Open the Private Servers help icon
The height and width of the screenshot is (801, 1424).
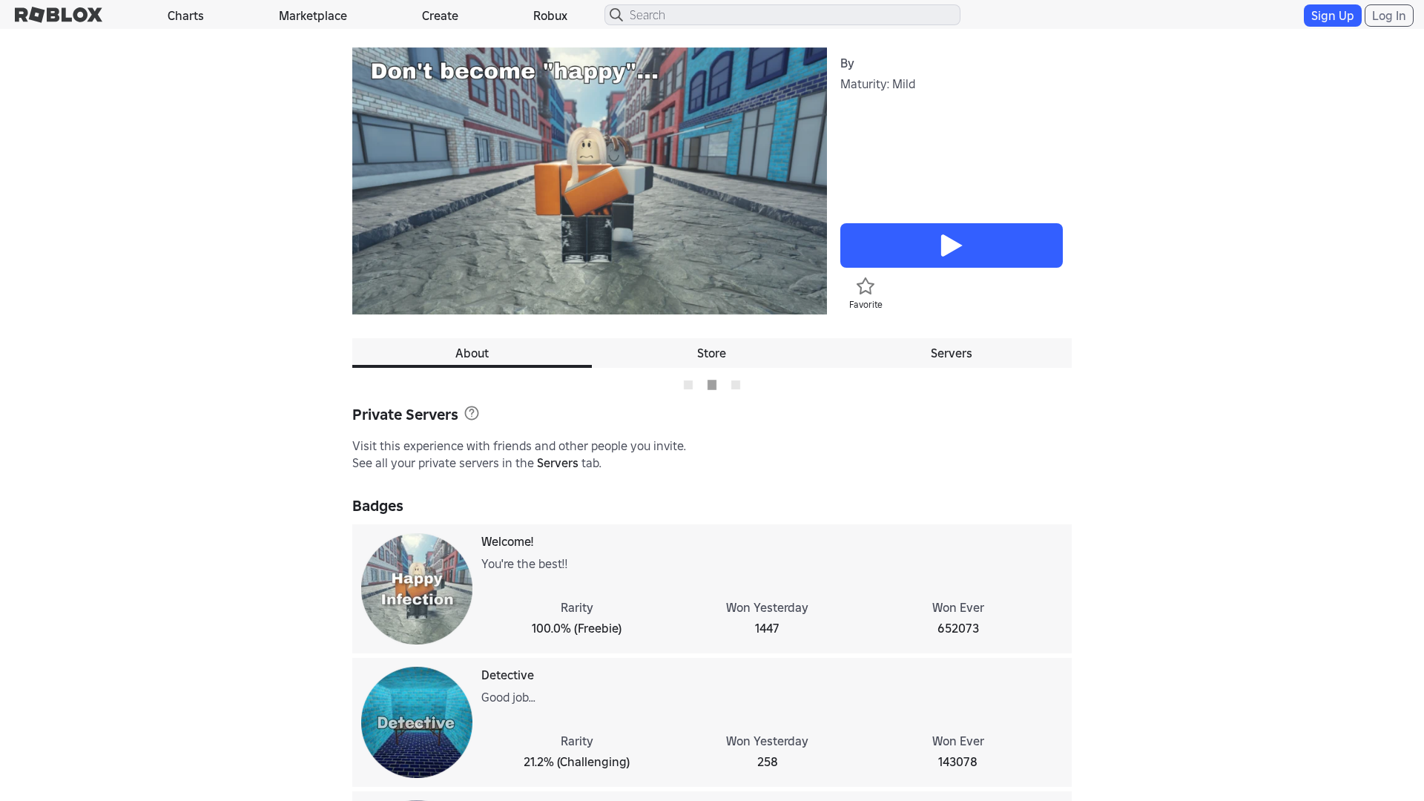click(x=472, y=413)
